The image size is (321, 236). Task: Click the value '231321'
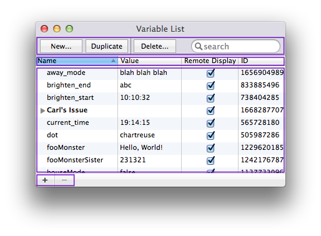133,160
